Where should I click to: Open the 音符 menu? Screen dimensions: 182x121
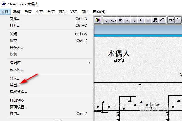pos(51,12)
